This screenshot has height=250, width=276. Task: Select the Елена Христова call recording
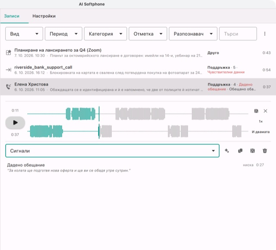tap(138, 87)
